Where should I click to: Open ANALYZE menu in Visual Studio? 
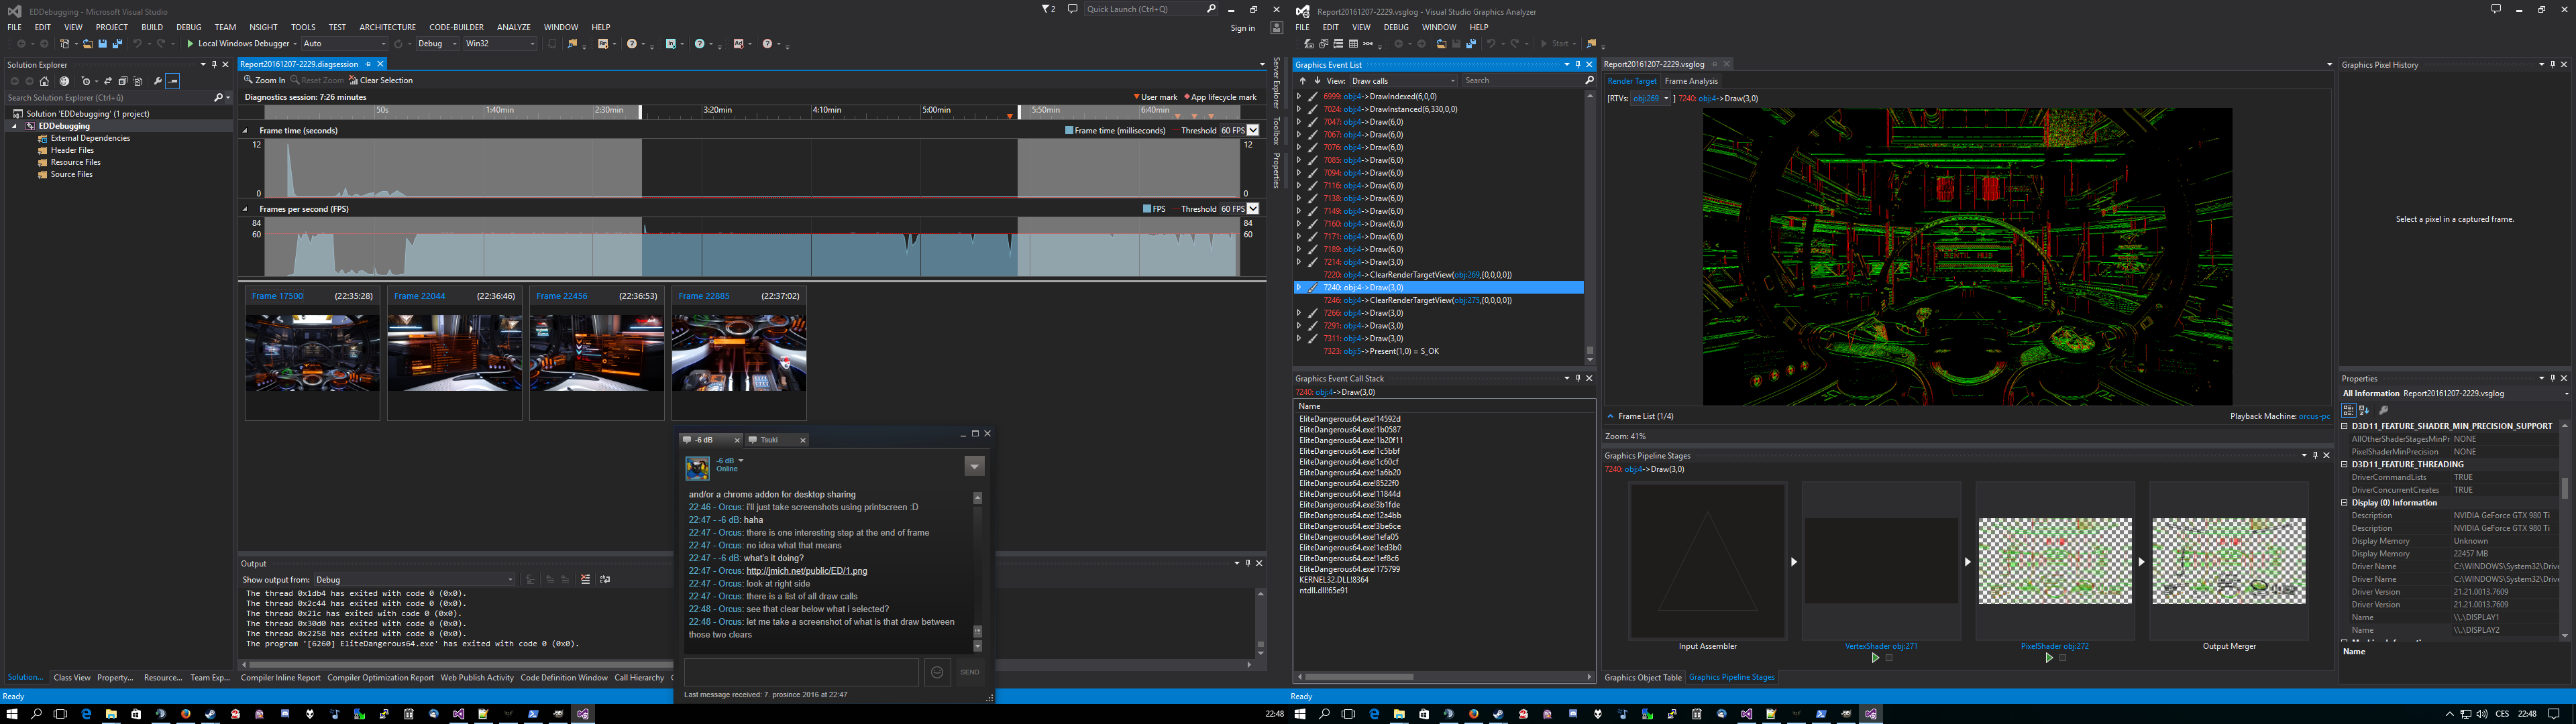pyautogui.click(x=514, y=28)
